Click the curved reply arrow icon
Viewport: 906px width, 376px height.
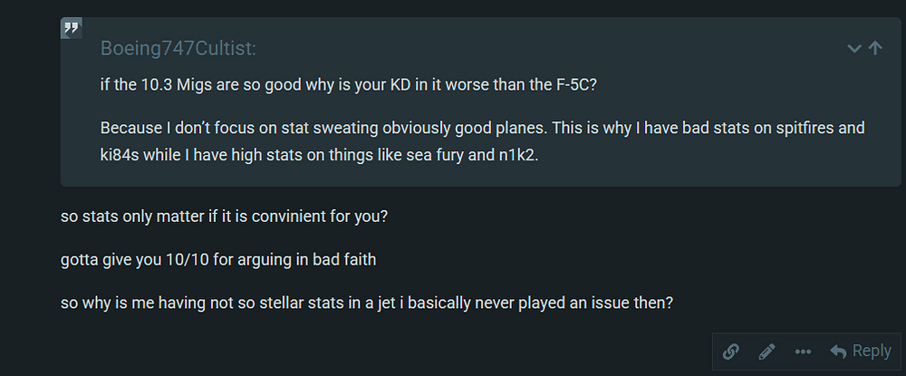click(x=838, y=351)
